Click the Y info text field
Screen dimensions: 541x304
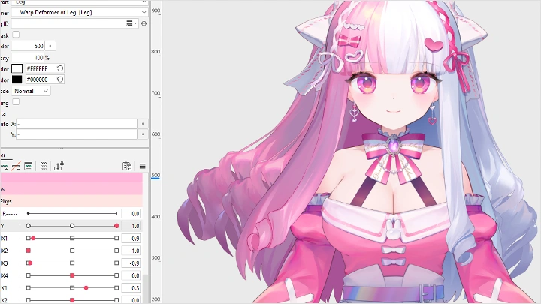pyautogui.click(x=77, y=134)
